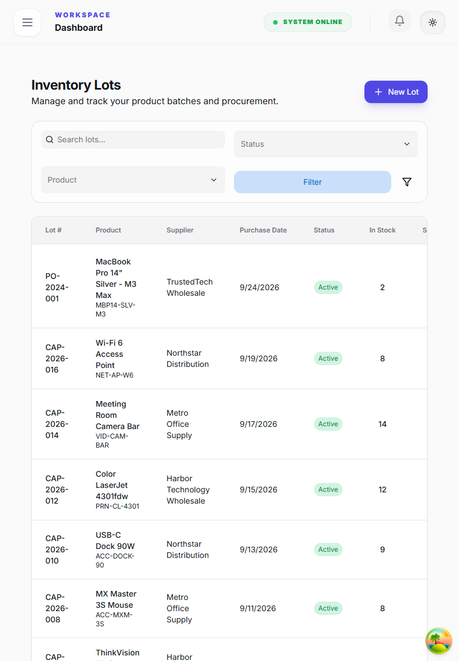Click Active badge in CAP-2026-010 row
This screenshot has width=459, height=661.
328,550
